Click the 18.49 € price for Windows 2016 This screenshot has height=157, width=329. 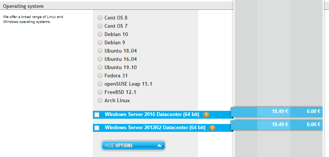(x=280, y=111)
